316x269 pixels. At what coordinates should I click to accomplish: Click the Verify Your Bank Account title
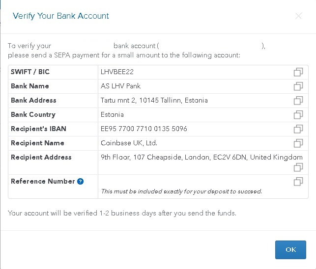pyautogui.click(x=60, y=16)
